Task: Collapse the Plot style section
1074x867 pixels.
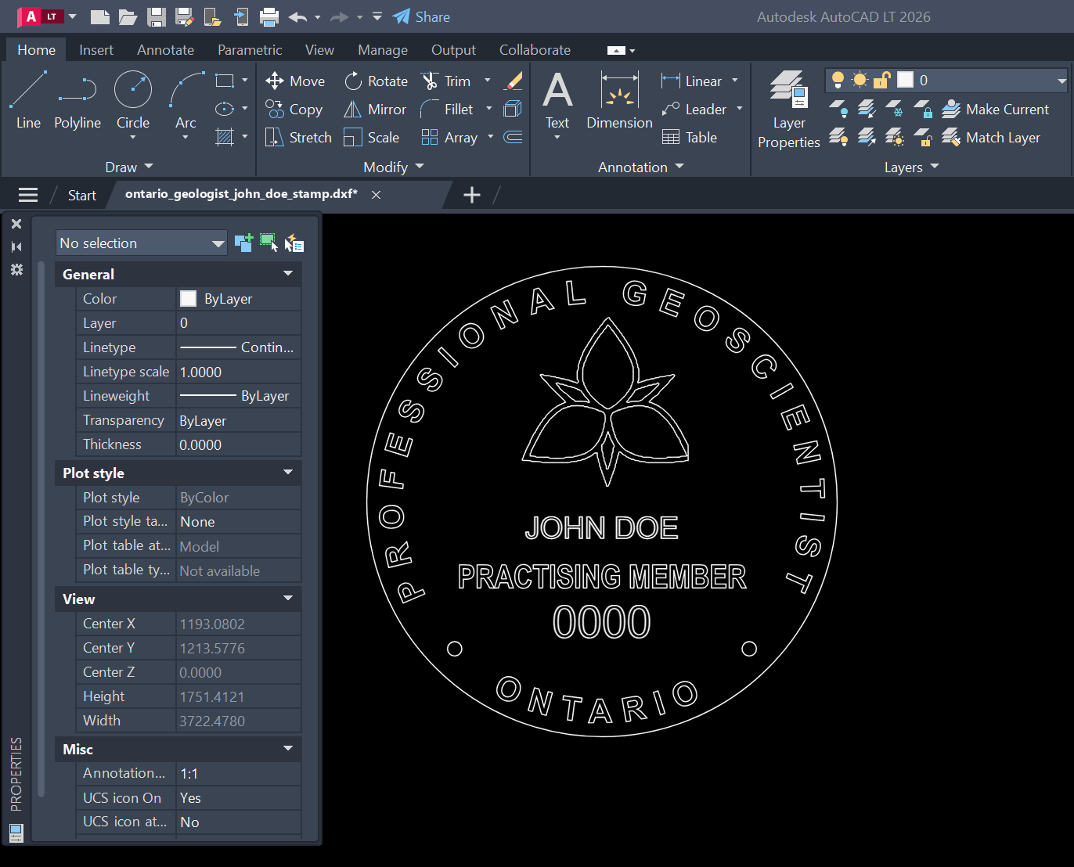Action: (x=288, y=473)
